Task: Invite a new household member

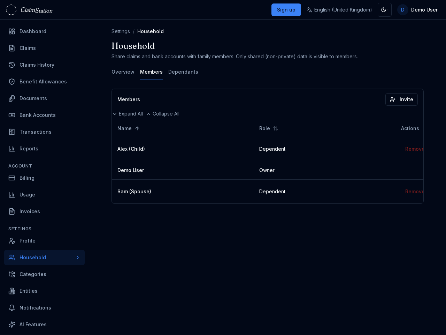Action: pos(401,99)
